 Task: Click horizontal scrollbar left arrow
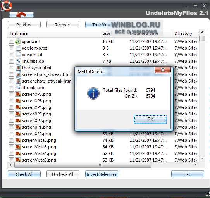point(10,165)
